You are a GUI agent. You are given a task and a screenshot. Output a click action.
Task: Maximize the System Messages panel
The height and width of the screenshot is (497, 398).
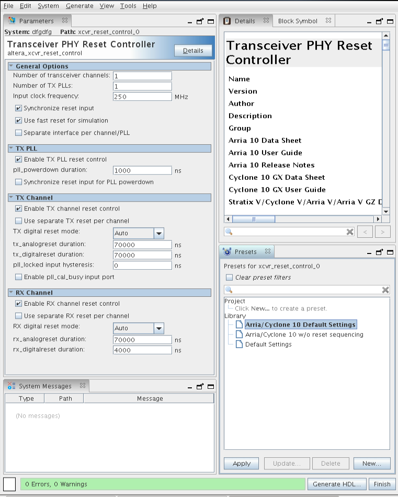(211, 387)
